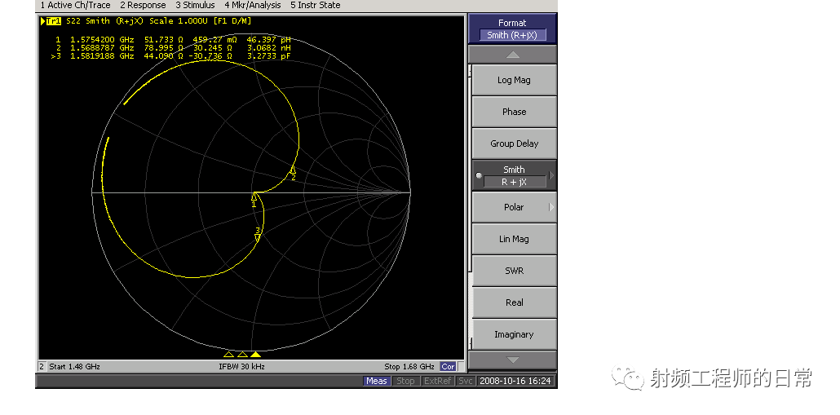Select SWR format

click(514, 271)
